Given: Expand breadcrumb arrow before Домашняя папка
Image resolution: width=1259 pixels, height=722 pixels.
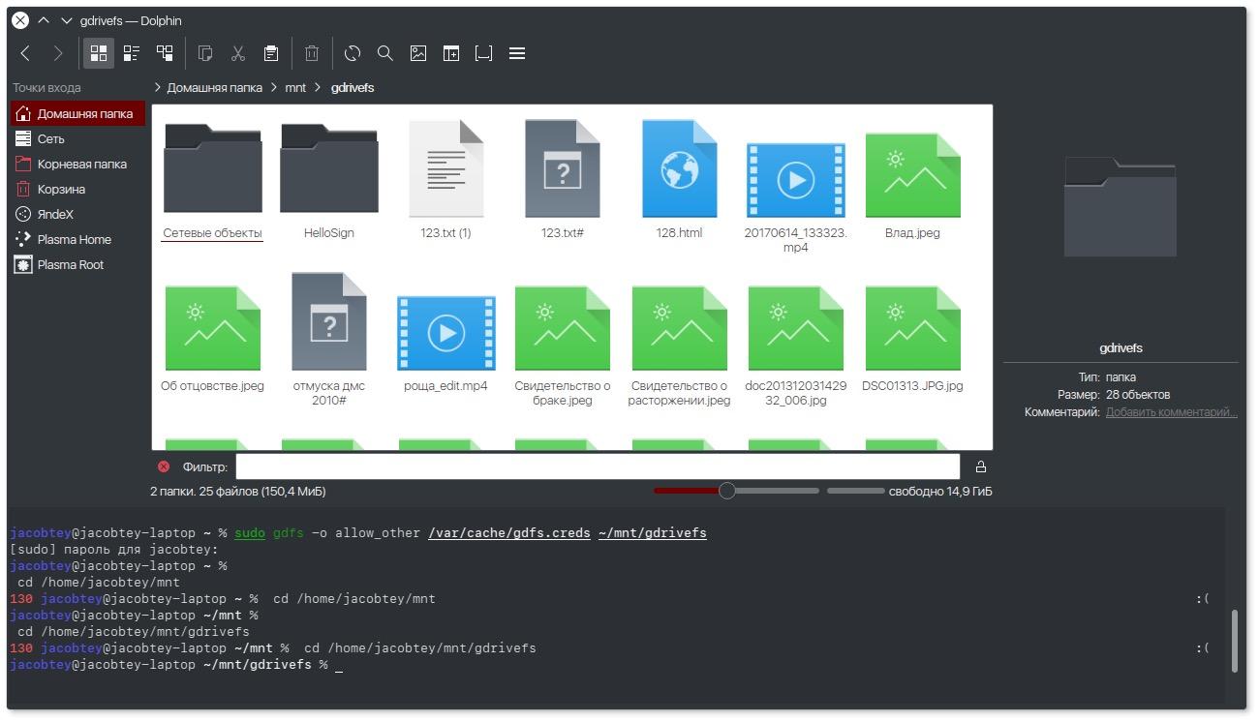Looking at the screenshot, I should click(158, 87).
